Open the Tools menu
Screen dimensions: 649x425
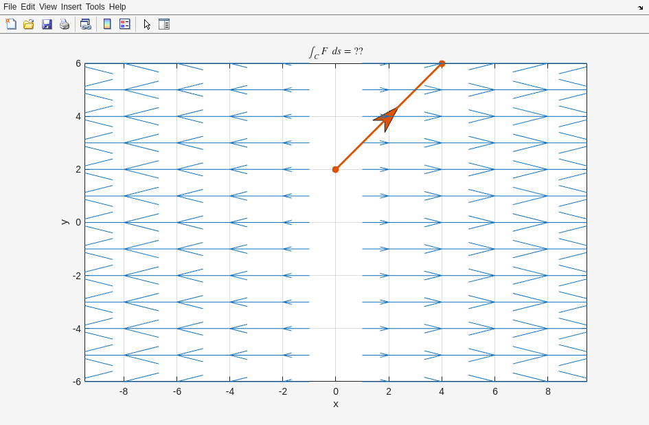95,7
